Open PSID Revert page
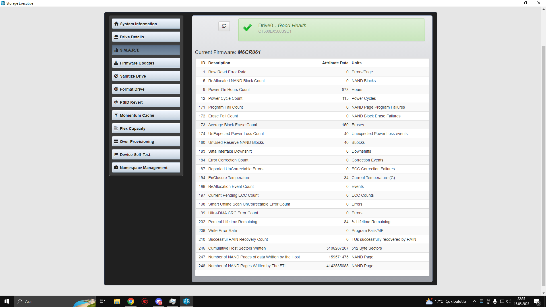The image size is (546, 307). [x=146, y=102]
